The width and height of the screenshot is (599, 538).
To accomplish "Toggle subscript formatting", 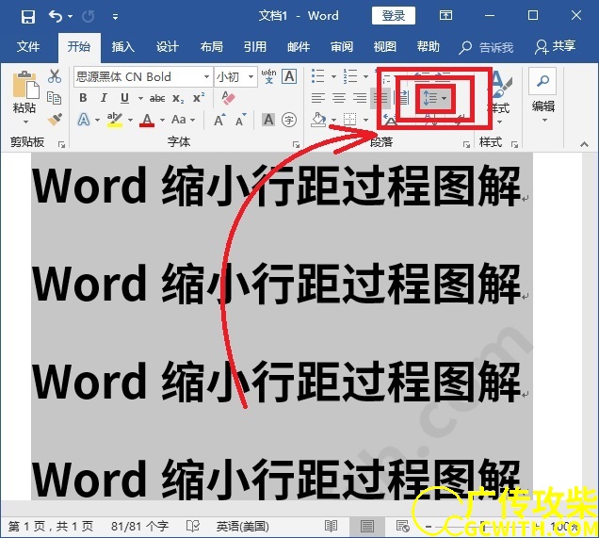I will pyautogui.click(x=178, y=99).
